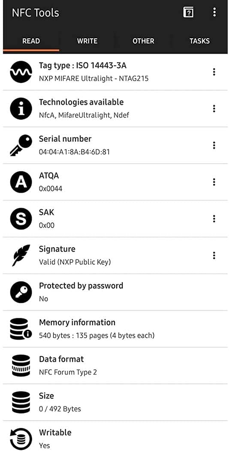
Task: Tap the Serial number key icon
Action: tap(21, 146)
